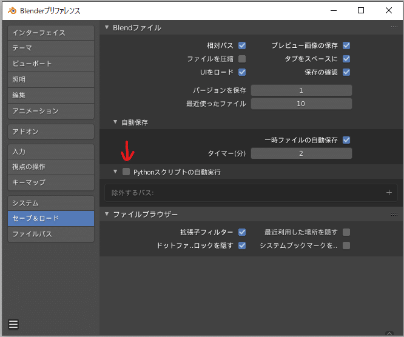Enable ファイルを圧縮 checkbox

coord(242,59)
